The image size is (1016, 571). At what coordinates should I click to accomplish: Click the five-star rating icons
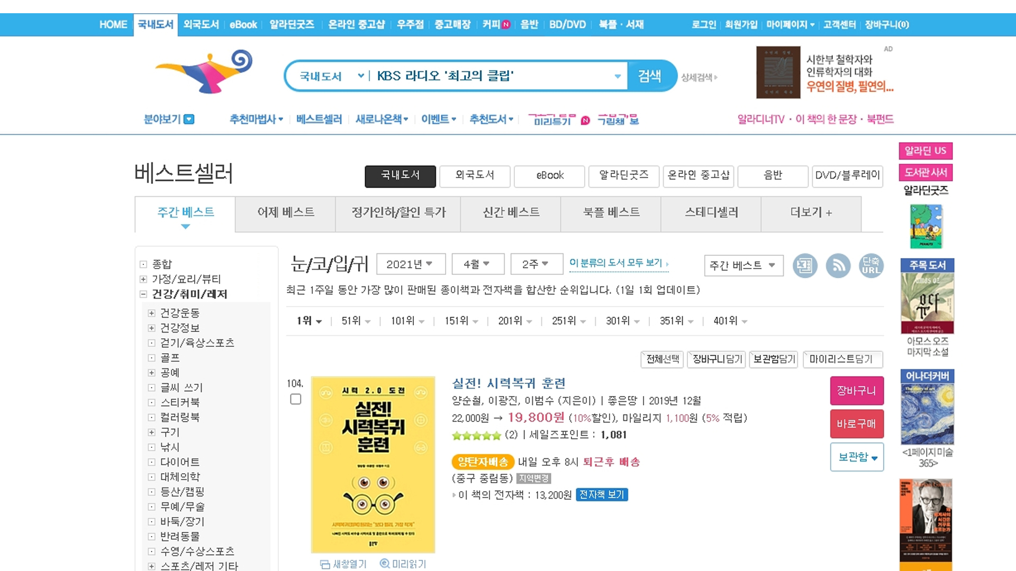click(x=476, y=435)
